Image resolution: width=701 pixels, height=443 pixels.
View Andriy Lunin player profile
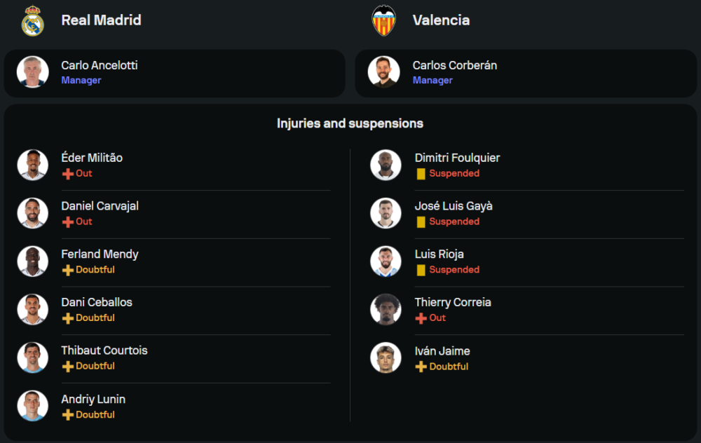point(93,399)
